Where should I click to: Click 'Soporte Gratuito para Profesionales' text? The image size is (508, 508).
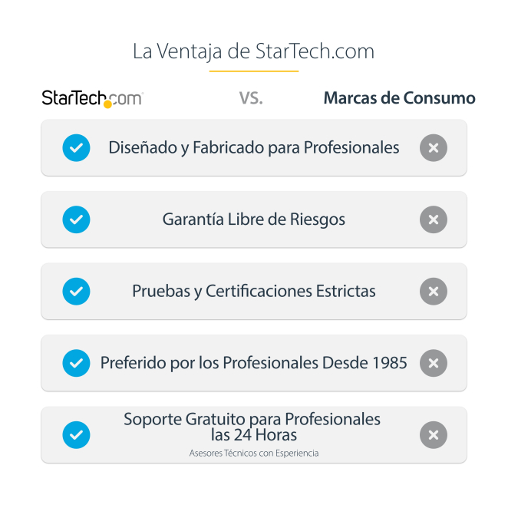tap(252, 420)
